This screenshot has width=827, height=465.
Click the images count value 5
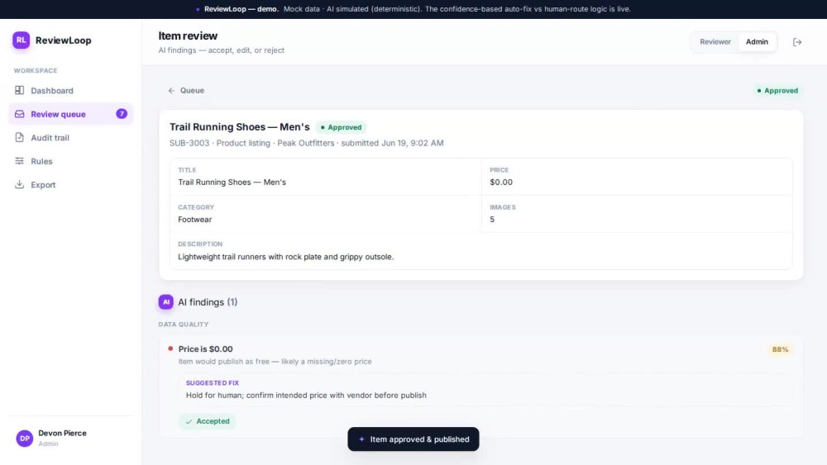[x=492, y=220]
